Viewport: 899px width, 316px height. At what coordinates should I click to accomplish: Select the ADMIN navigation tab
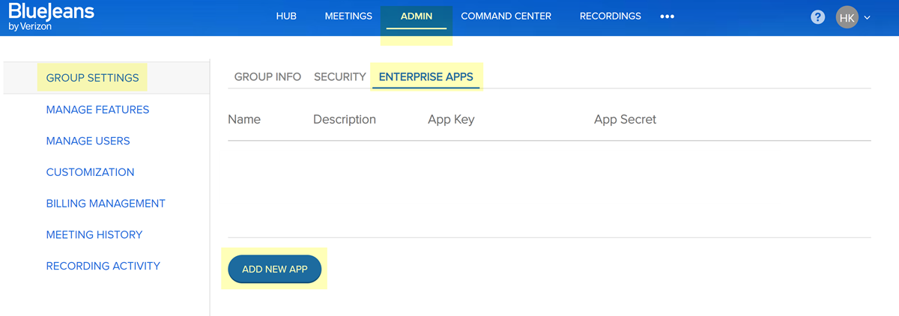pos(417,16)
